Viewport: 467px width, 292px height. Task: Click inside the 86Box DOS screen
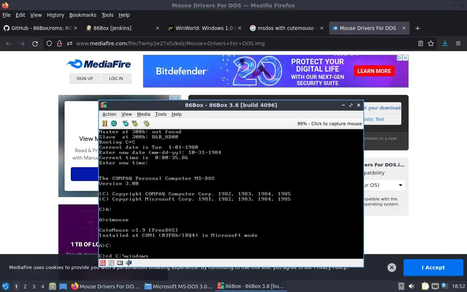point(231,194)
